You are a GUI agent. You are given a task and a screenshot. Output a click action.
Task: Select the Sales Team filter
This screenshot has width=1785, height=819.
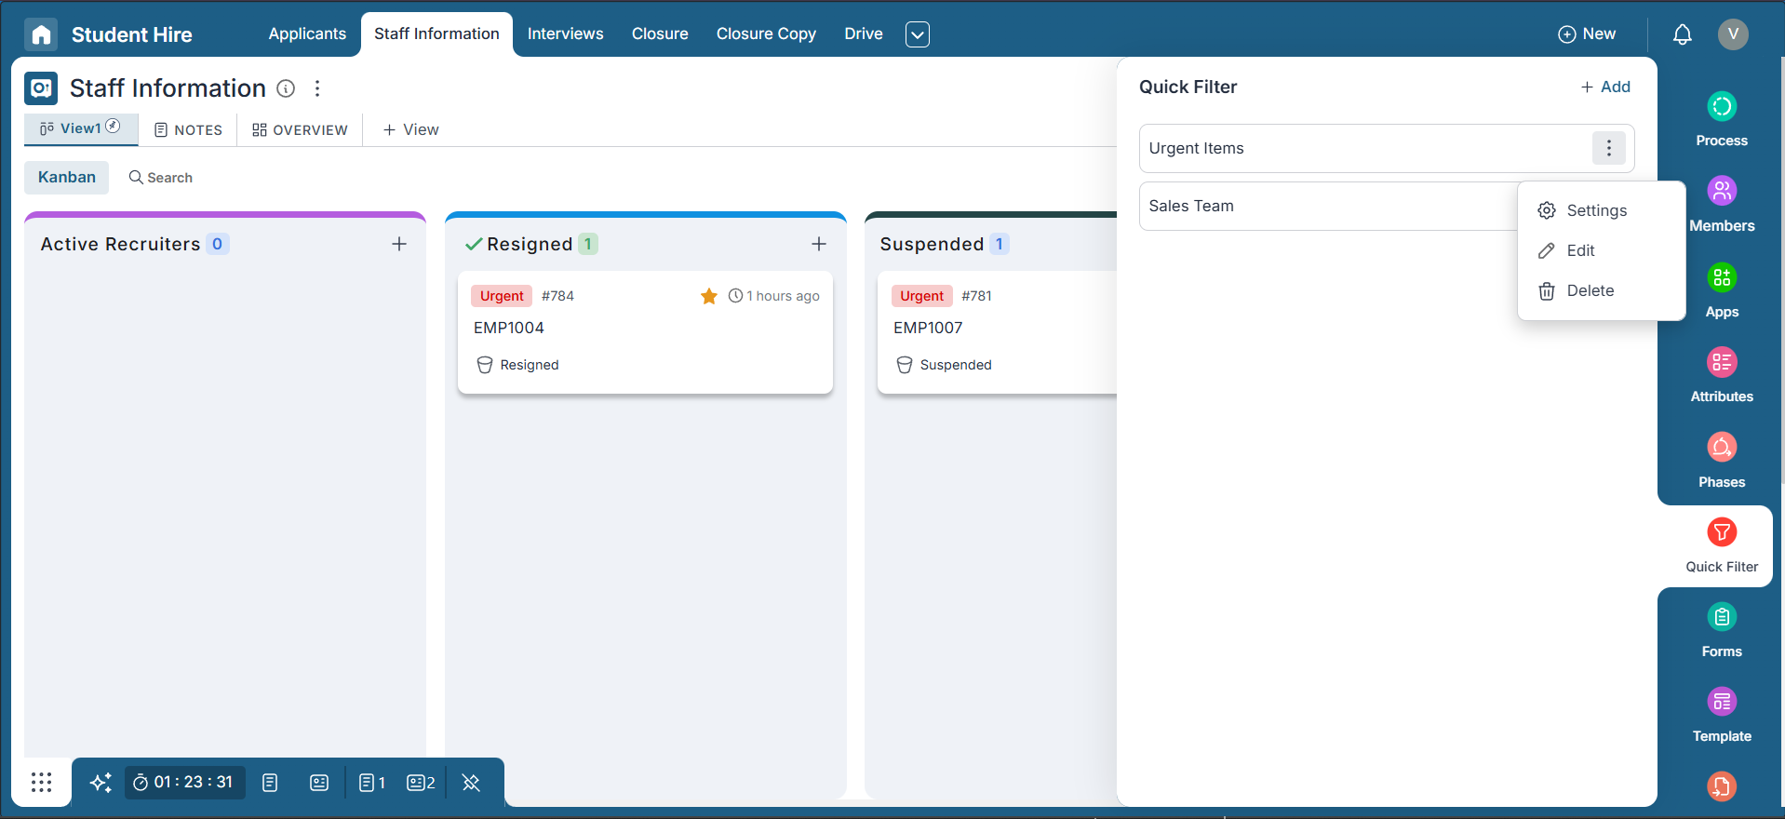[x=1328, y=206]
